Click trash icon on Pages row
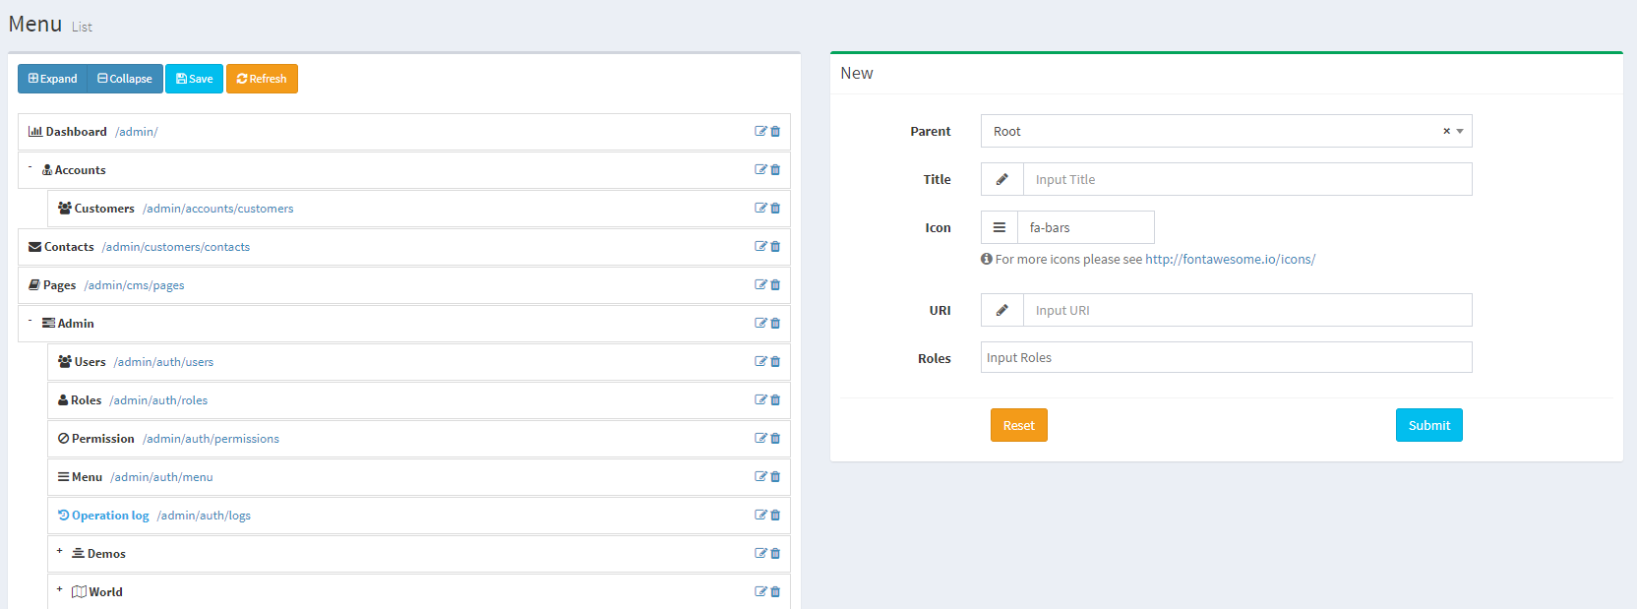 pos(775,285)
